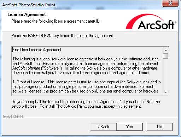Screen dimensions: 181x137
Task: Click the scroll down arrow of license text
Action: [166, 92]
